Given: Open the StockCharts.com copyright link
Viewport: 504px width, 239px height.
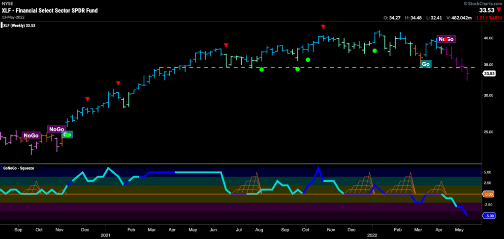Looking at the screenshot, I should [483, 3].
